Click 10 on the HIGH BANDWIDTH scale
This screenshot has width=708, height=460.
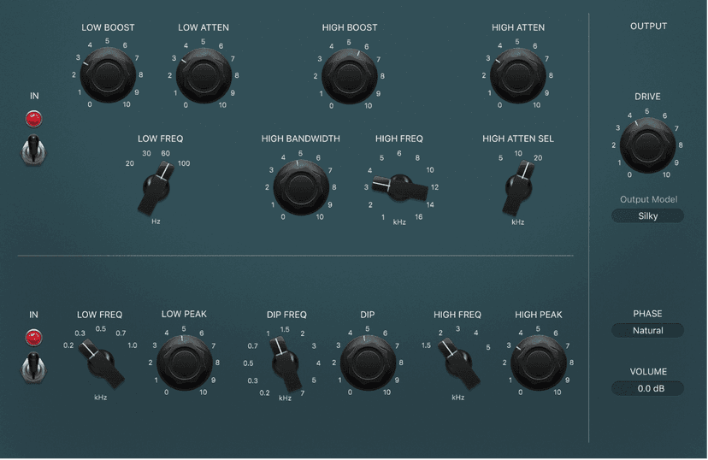coord(320,216)
